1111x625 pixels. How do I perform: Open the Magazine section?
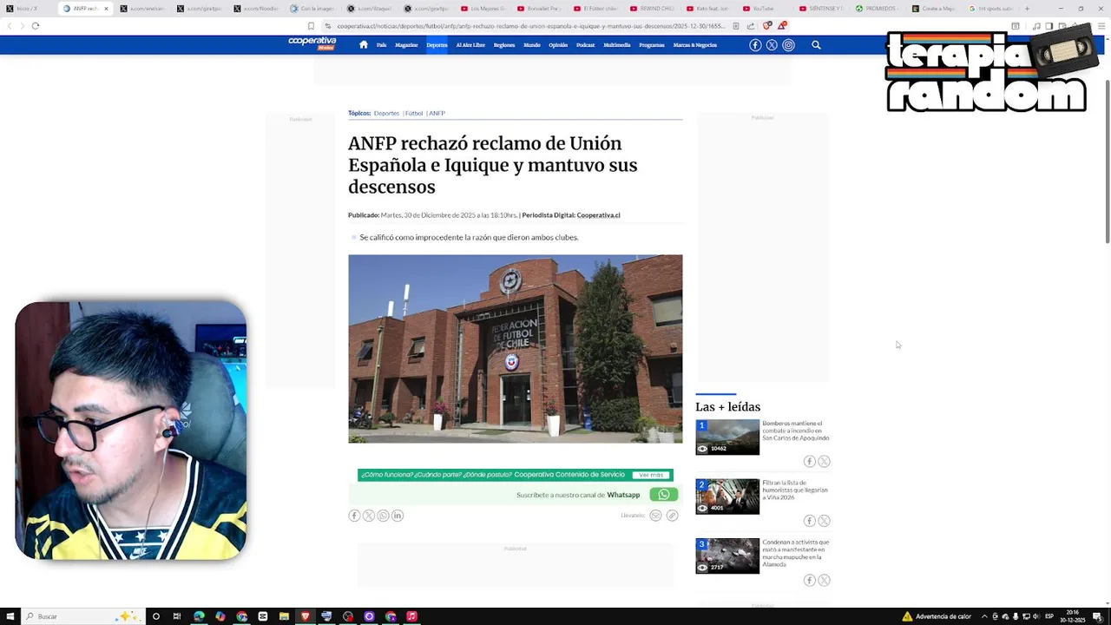pyautogui.click(x=406, y=45)
